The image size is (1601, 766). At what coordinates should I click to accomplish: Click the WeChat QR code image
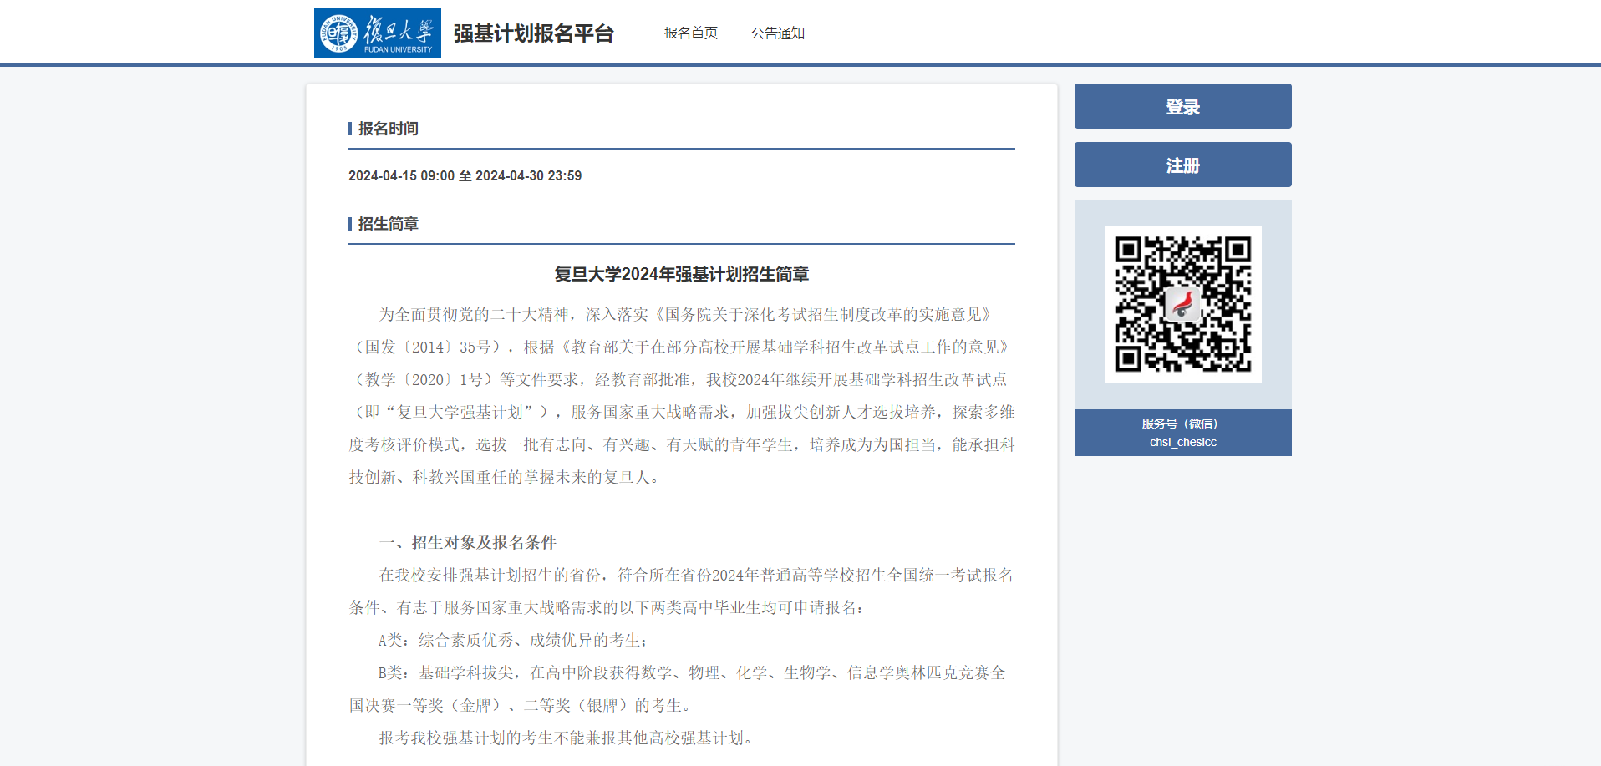(x=1182, y=304)
